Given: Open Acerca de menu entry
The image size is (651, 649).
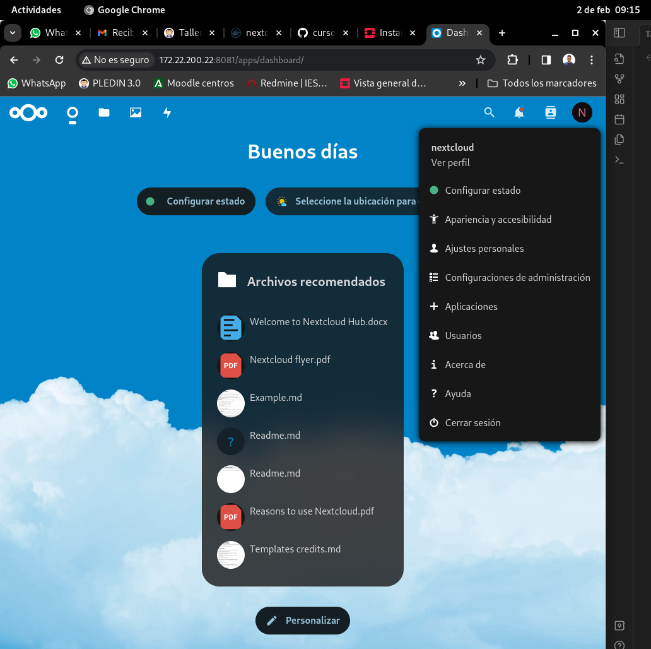Looking at the screenshot, I should [x=510, y=365].
